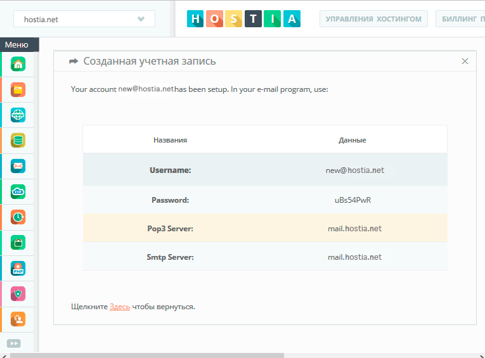Select the Smtp Server value mail.hostia.net
Screen dimensions: 485x358
click(x=355, y=257)
